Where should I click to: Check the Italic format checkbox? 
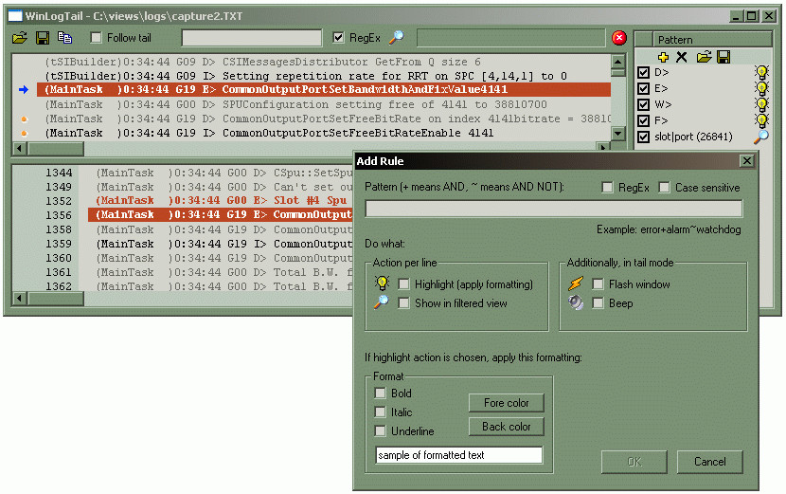381,412
